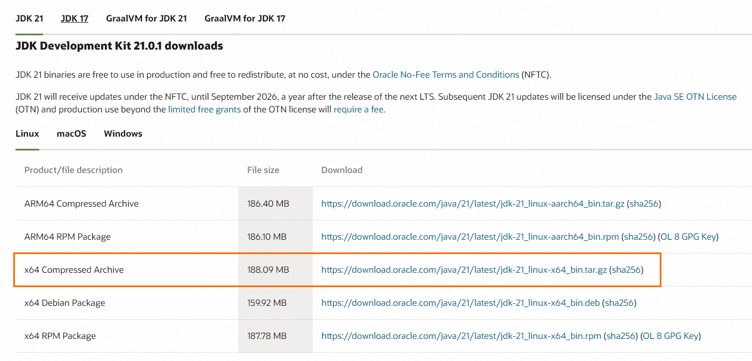The image size is (752, 361).
Task: Follow the limited free grants link
Action: coord(204,109)
